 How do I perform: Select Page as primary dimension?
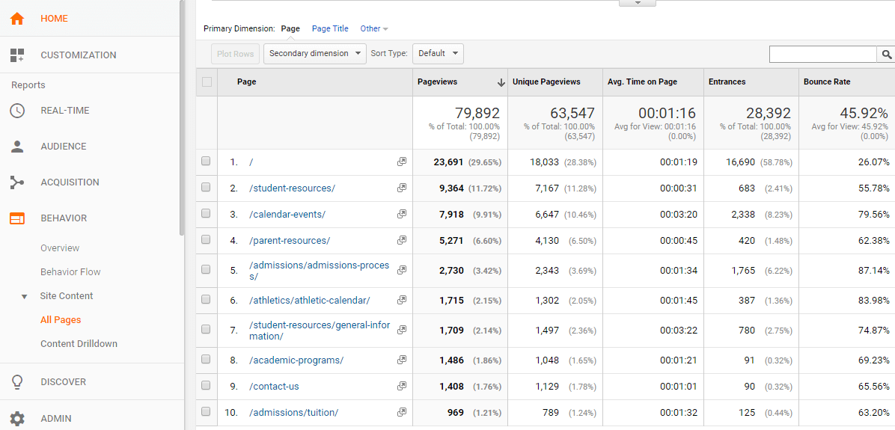click(290, 28)
